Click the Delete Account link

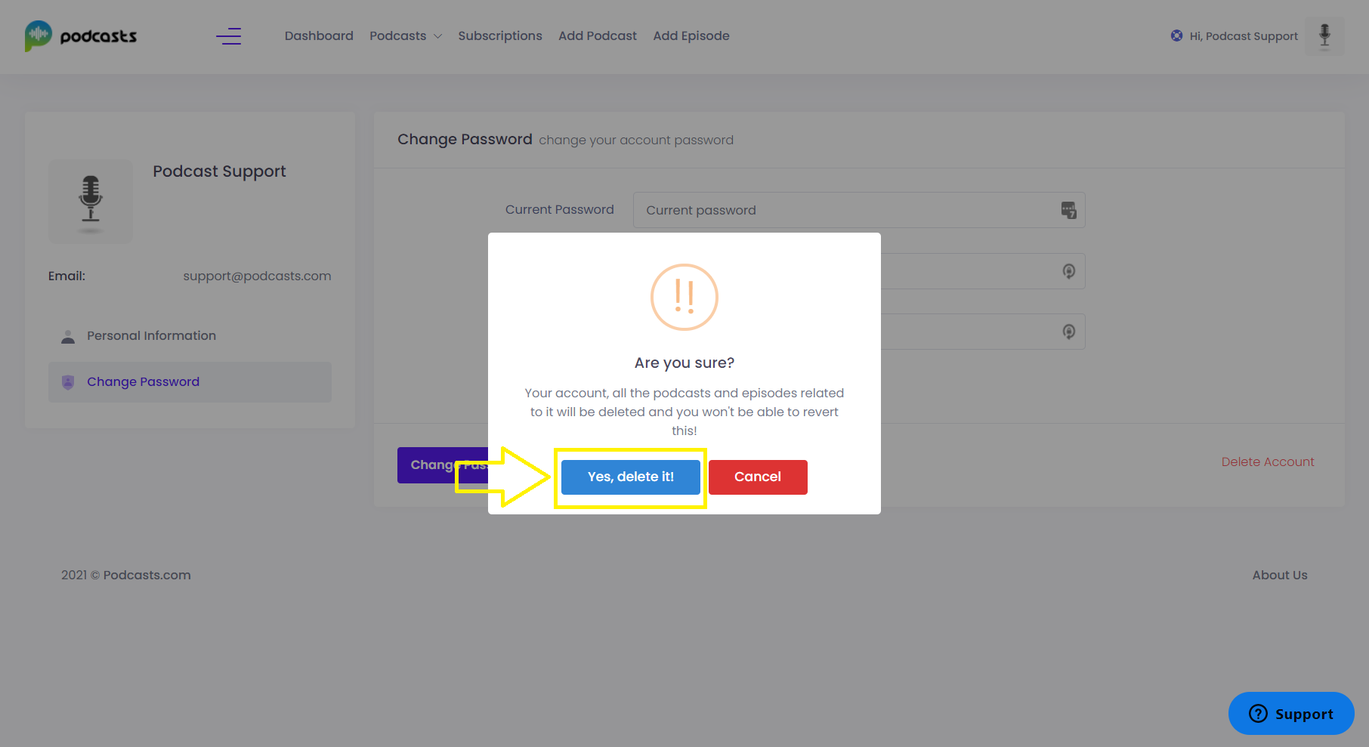click(x=1268, y=461)
